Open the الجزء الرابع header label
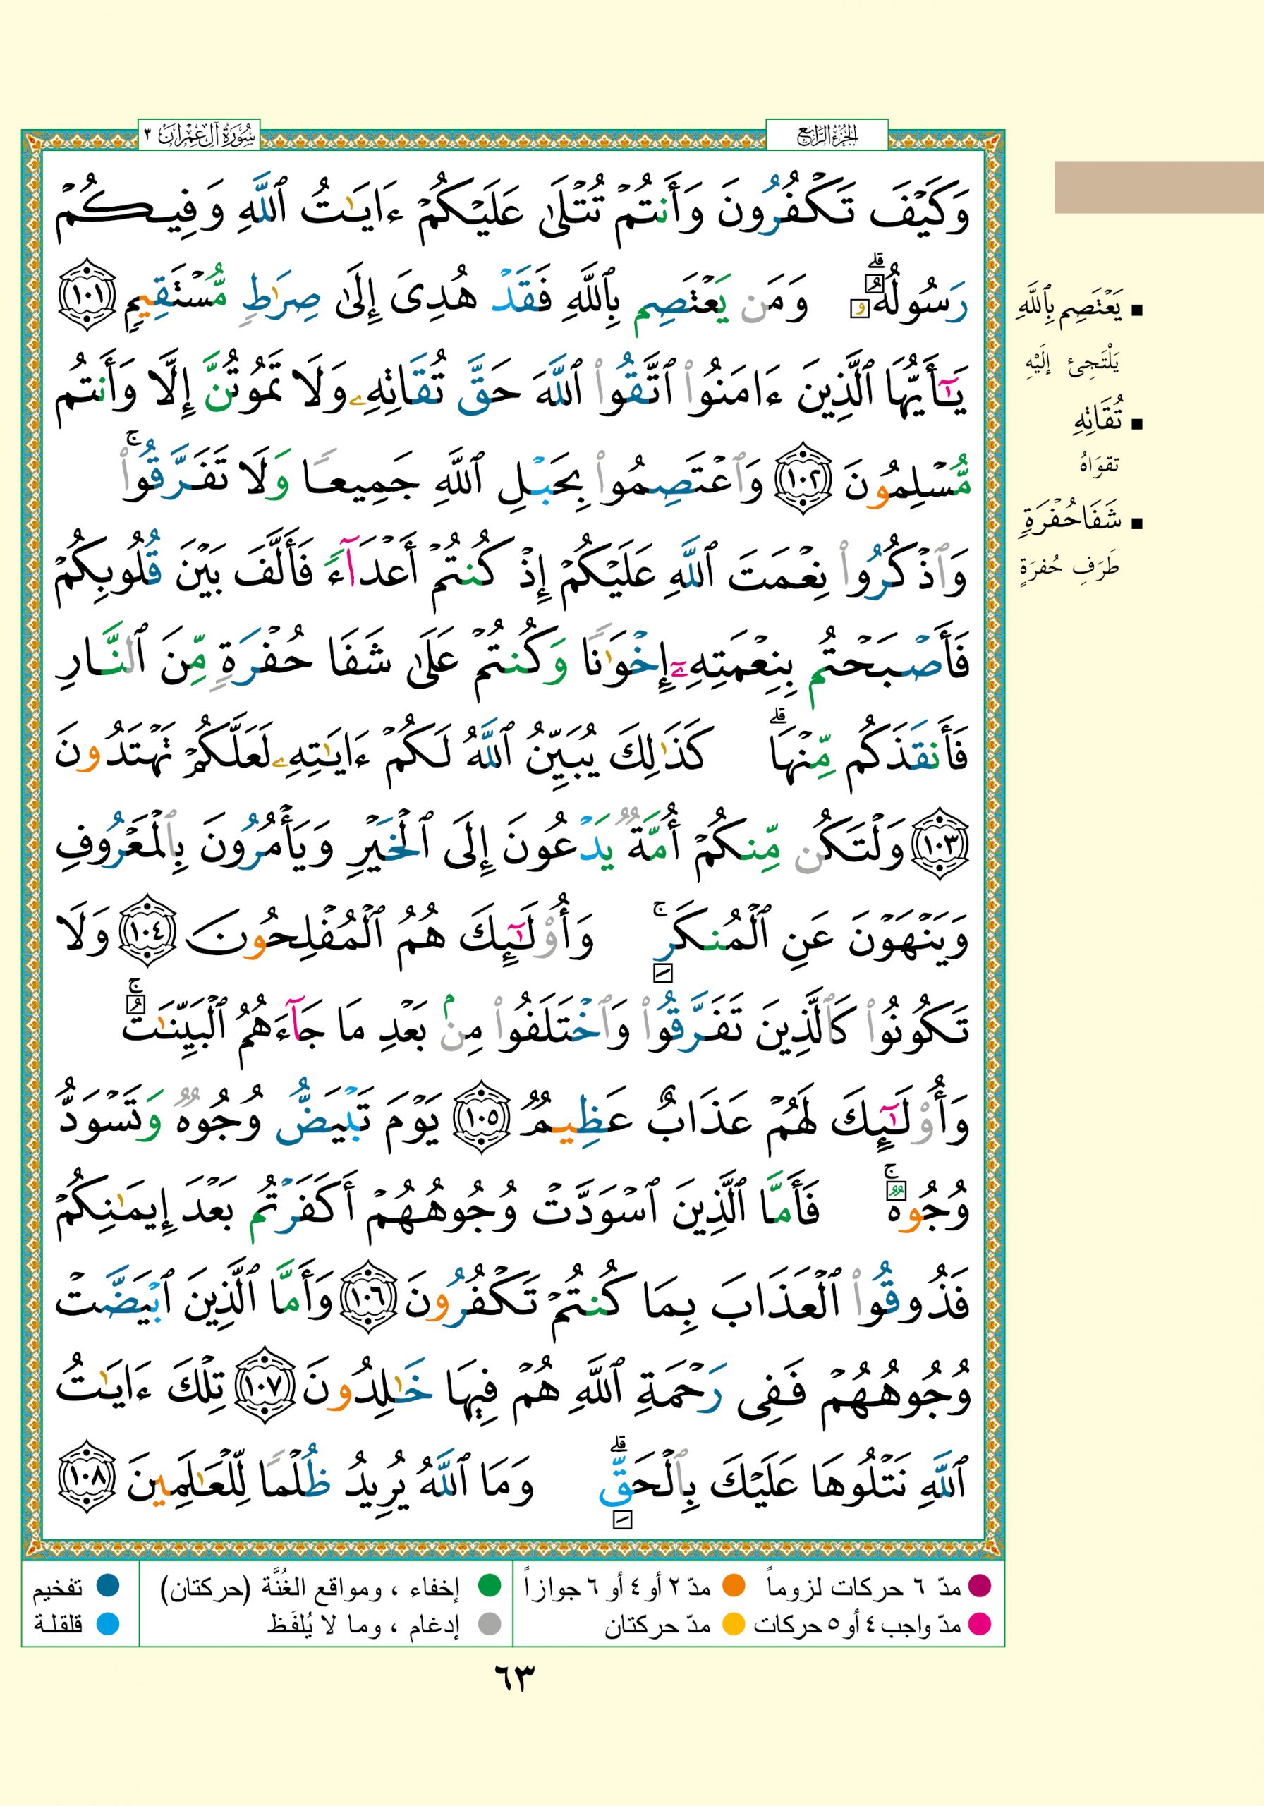The height and width of the screenshot is (1806, 1264). 826,135
